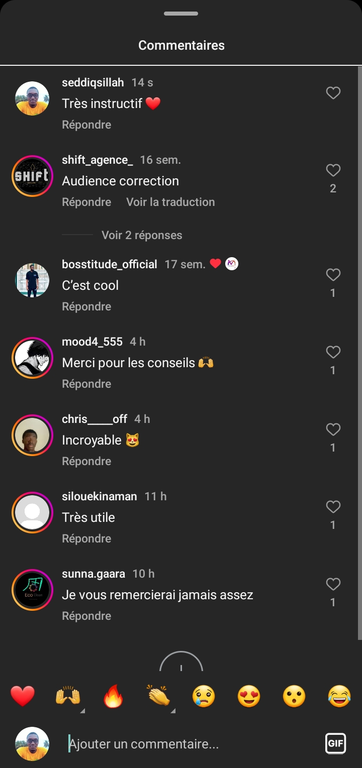Like the shift_agence_ comment
The width and height of the screenshot is (362, 768).
333,171
